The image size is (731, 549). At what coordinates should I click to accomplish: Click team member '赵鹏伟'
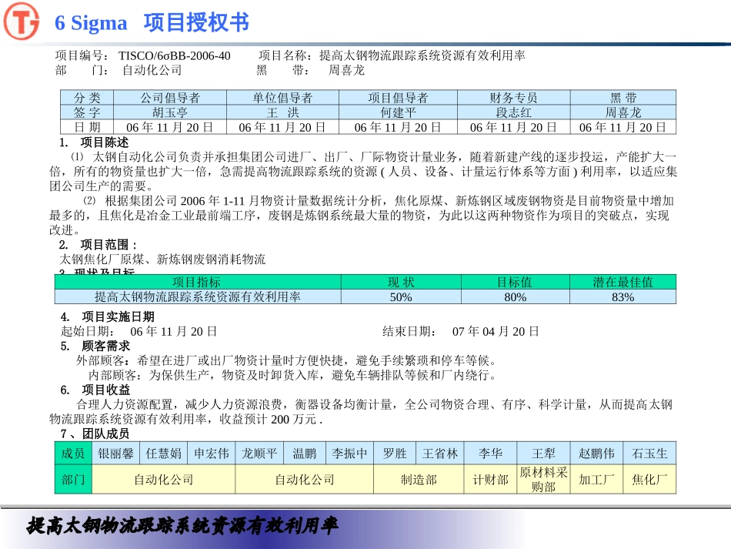tap(597, 453)
